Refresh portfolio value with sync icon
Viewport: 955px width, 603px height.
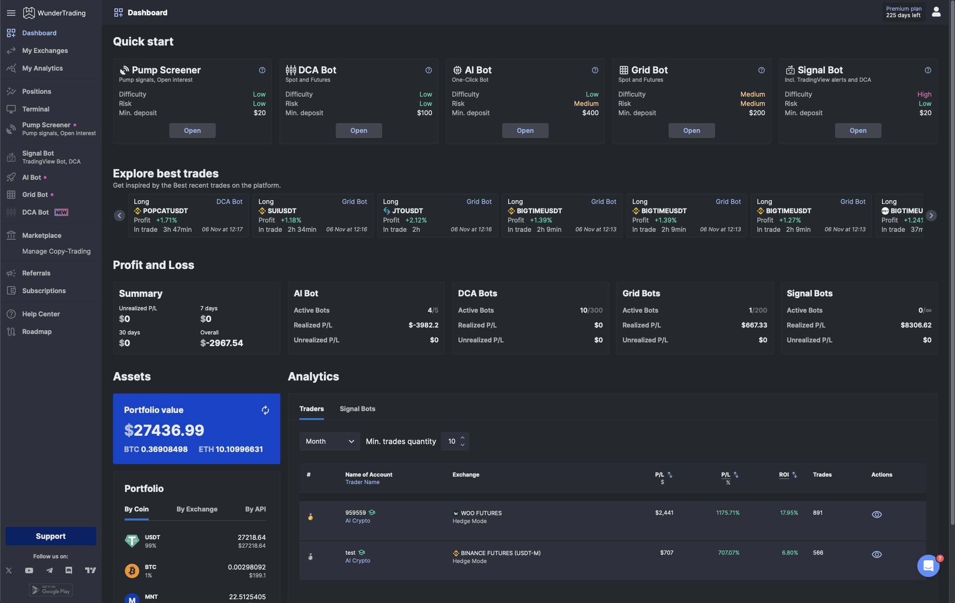point(265,410)
